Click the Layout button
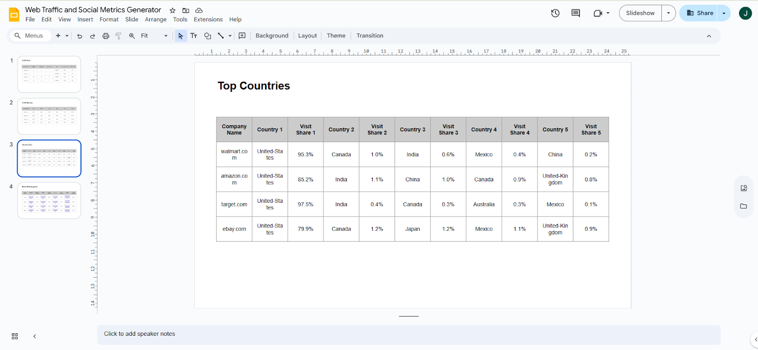 pyautogui.click(x=307, y=36)
